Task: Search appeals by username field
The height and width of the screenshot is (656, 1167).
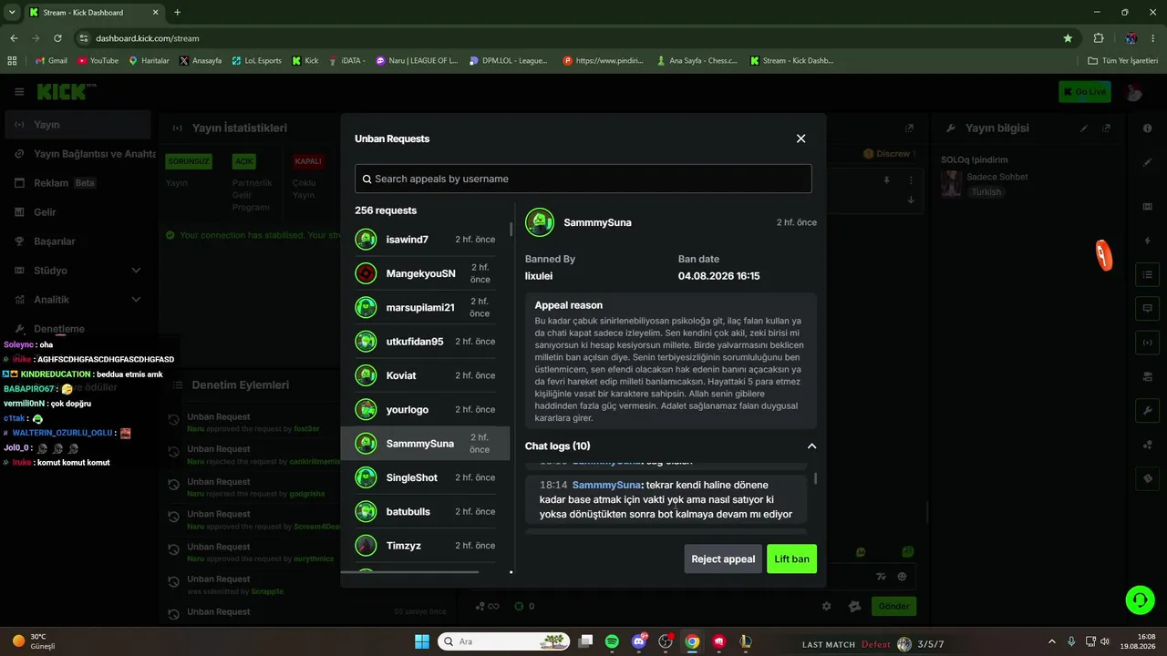Action: click(583, 179)
